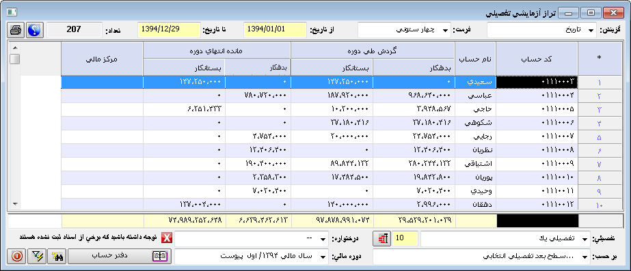
Task: Select account name شكوهي
Action: coord(475,124)
